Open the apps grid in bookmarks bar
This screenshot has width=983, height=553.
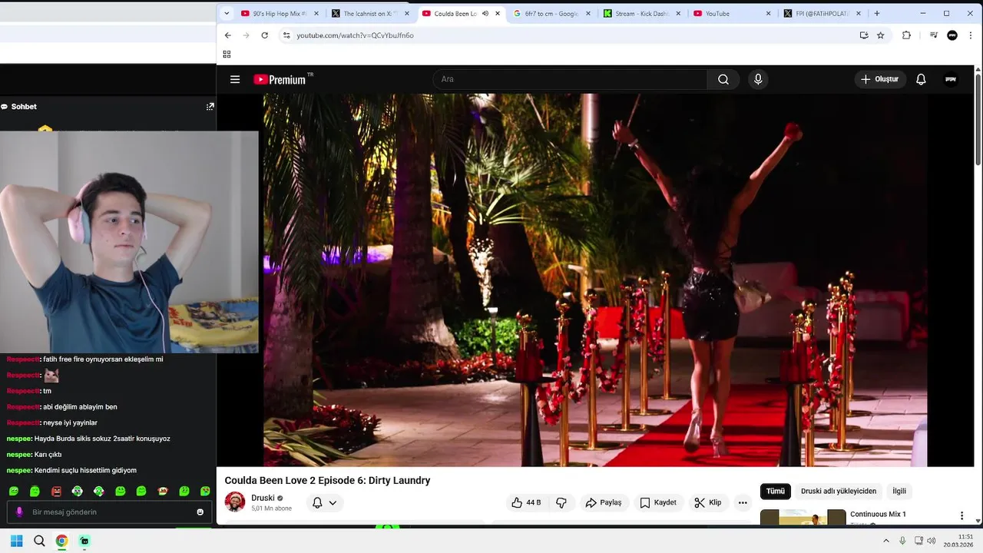pos(227,54)
